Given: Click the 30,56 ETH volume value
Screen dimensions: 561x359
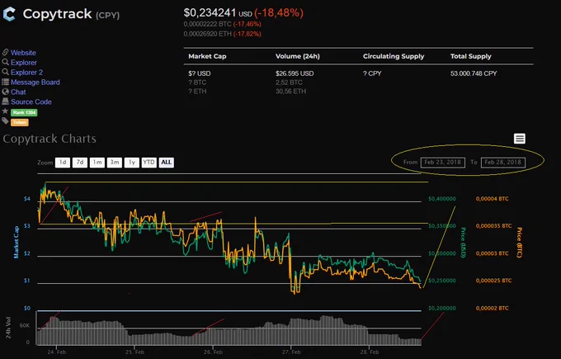Looking at the screenshot, I should point(290,92).
